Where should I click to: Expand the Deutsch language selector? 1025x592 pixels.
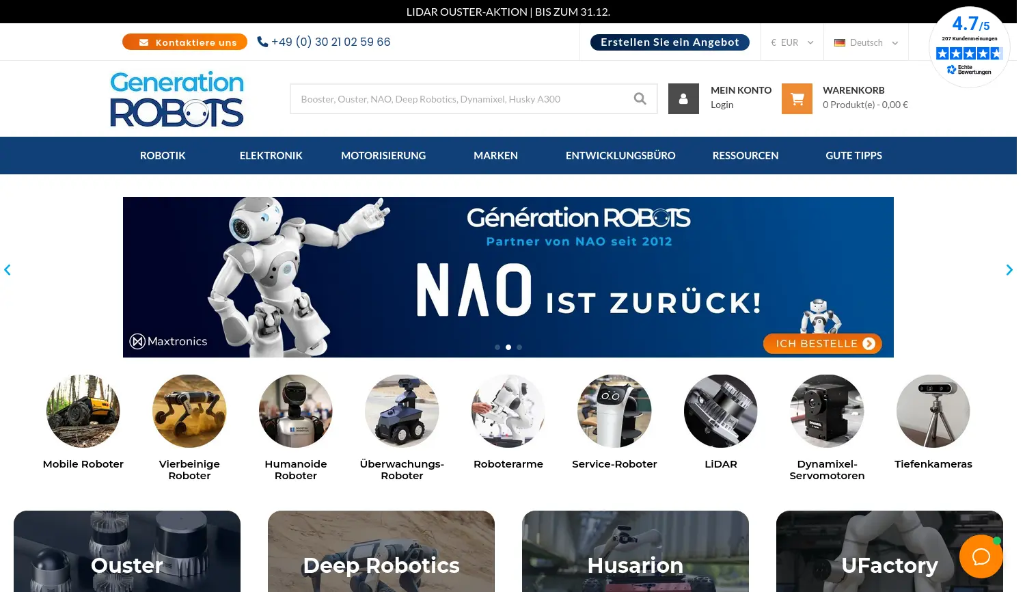tap(866, 42)
